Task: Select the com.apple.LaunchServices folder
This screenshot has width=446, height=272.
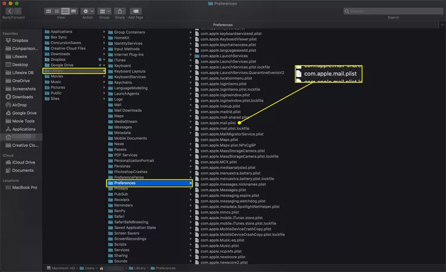Action: [224, 56]
